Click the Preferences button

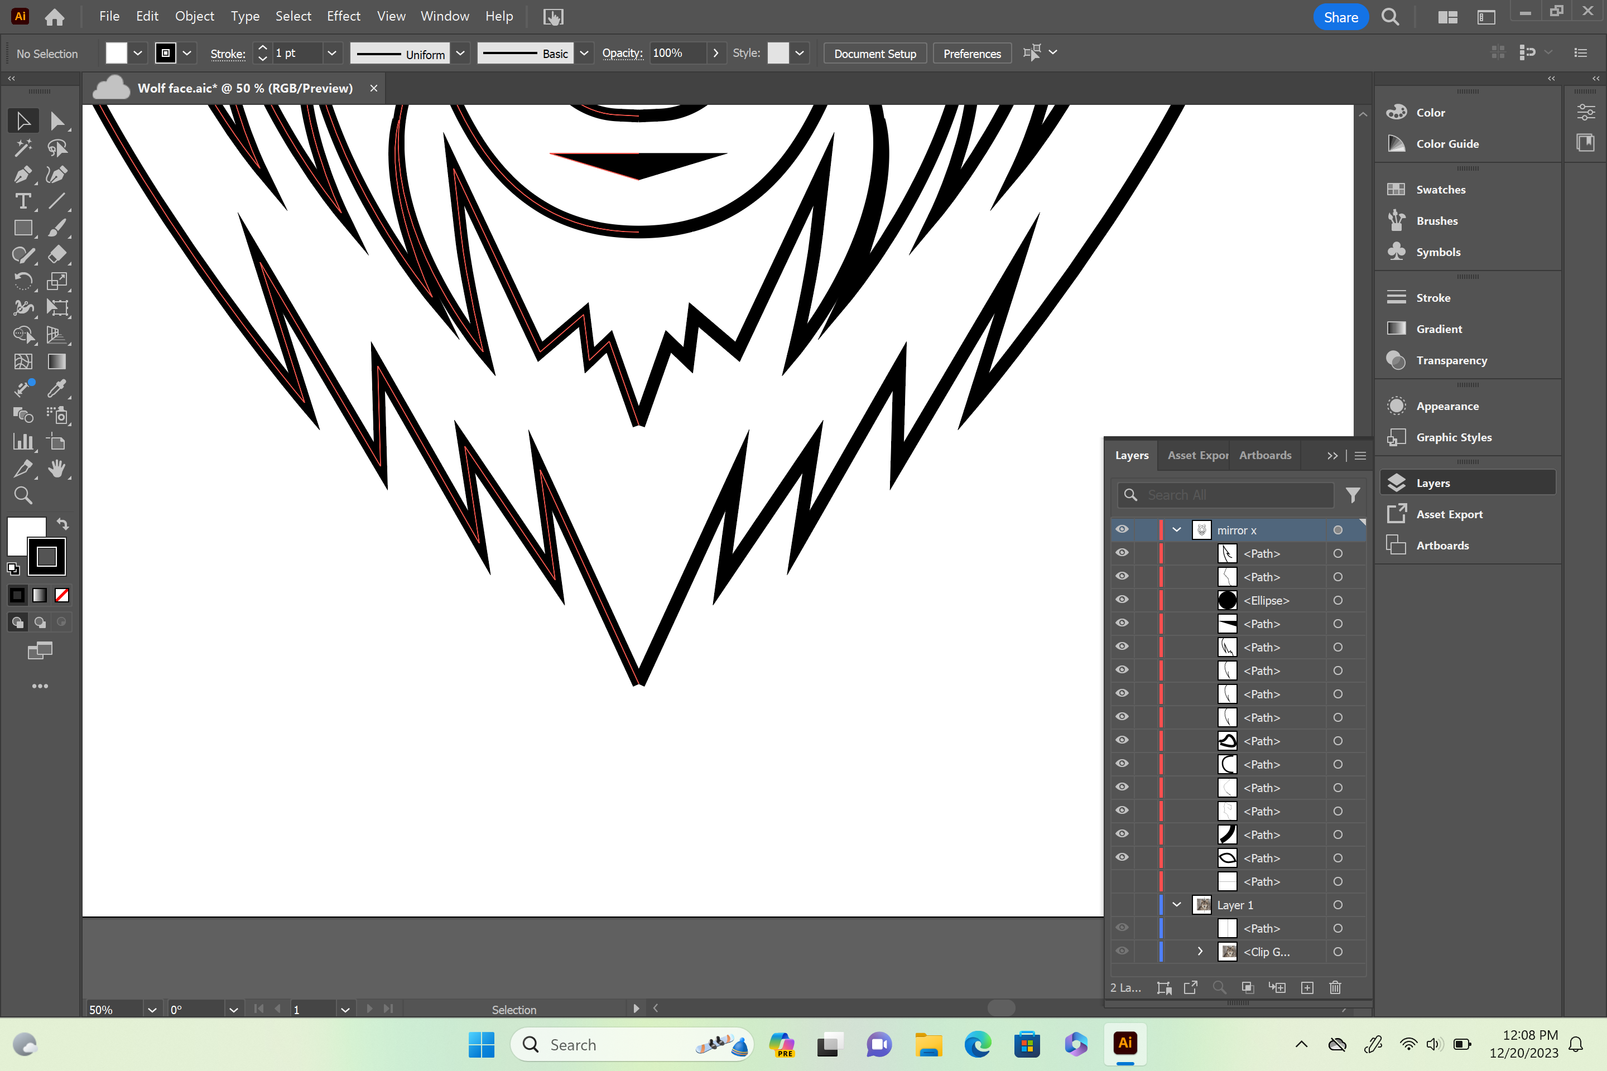[971, 54]
